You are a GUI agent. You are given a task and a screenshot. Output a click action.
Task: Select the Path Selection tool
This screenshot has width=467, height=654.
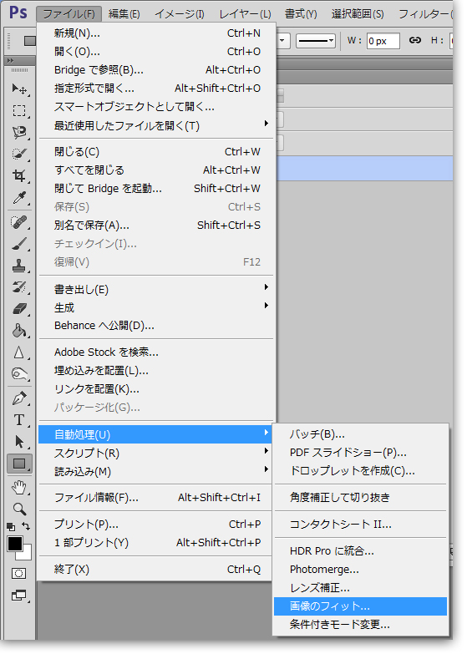coord(19,442)
